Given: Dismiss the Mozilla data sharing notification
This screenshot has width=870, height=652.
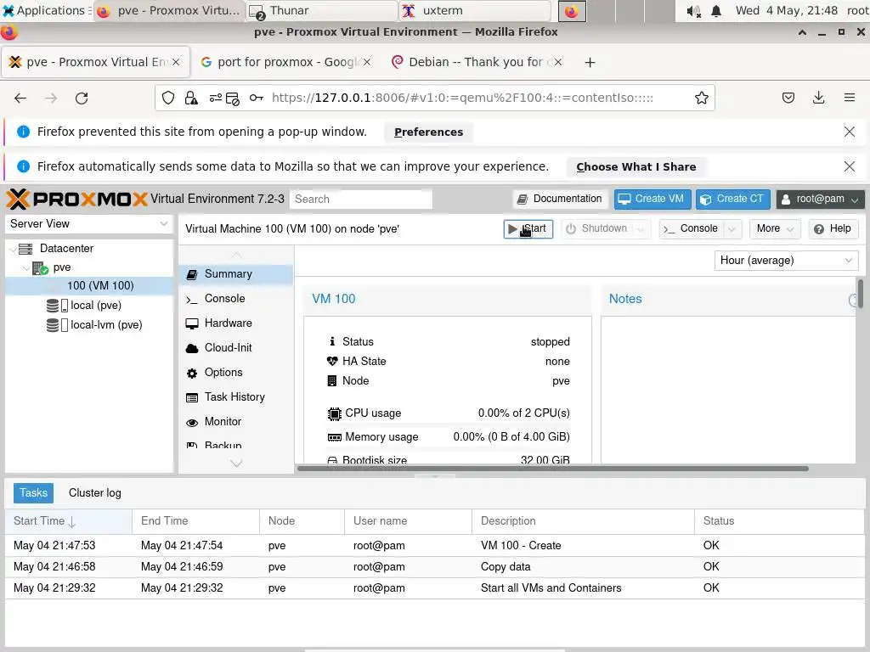Looking at the screenshot, I should [849, 166].
